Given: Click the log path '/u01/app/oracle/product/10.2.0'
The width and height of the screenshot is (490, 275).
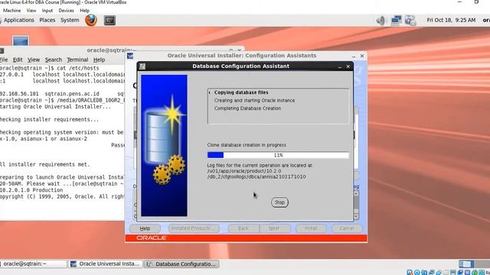Looking at the screenshot, I should pyautogui.click(x=244, y=171).
